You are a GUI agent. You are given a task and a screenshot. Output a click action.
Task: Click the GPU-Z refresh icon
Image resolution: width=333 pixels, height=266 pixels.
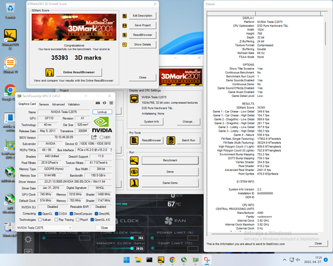[105, 103]
